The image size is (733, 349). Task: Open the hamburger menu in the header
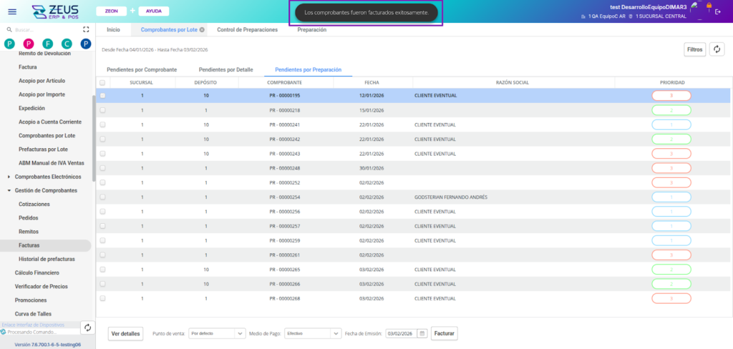click(11, 12)
